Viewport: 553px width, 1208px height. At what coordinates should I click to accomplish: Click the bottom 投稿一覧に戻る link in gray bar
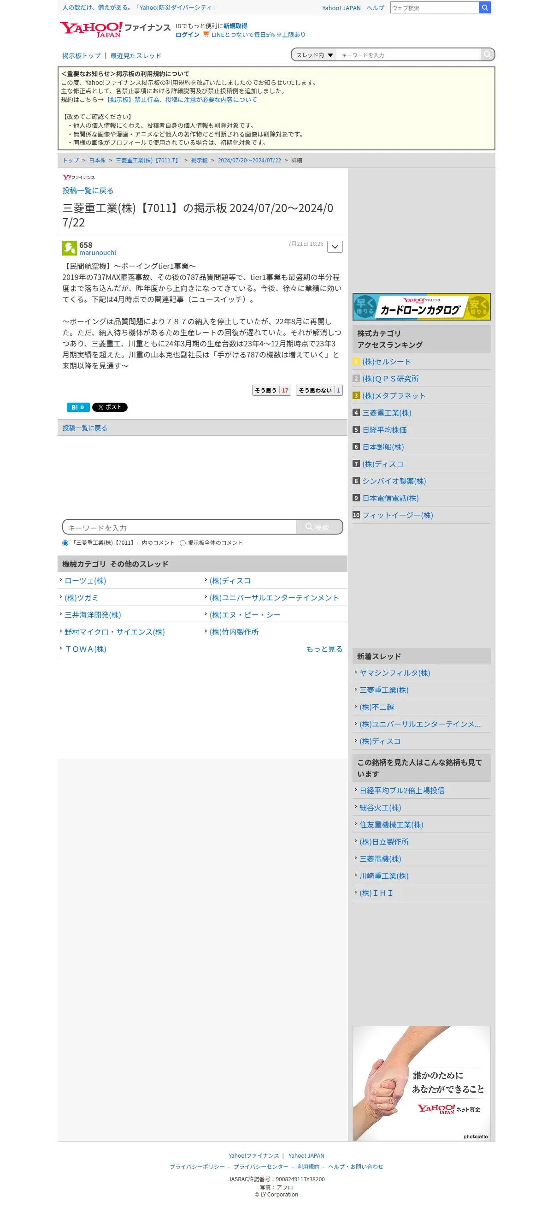[x=85, y=428]
